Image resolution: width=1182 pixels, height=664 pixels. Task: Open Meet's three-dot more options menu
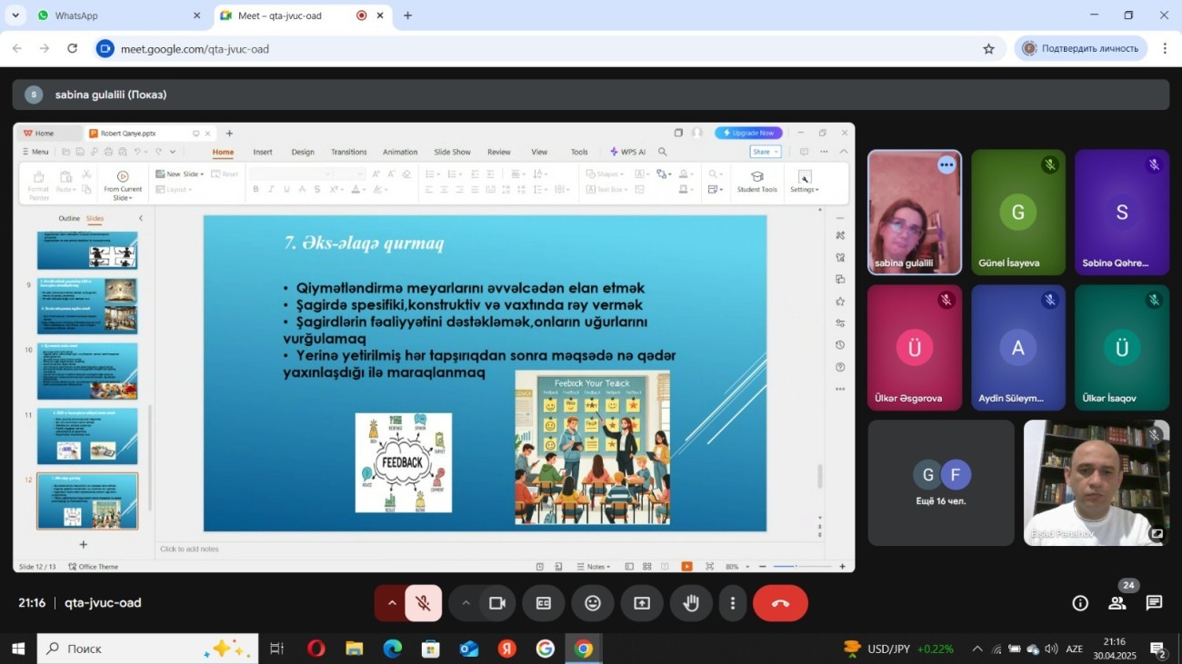(x=733, y=603)
